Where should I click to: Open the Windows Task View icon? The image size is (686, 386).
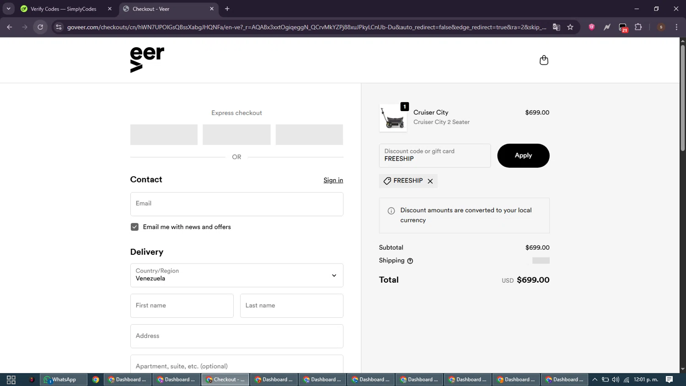coord(11,380)
